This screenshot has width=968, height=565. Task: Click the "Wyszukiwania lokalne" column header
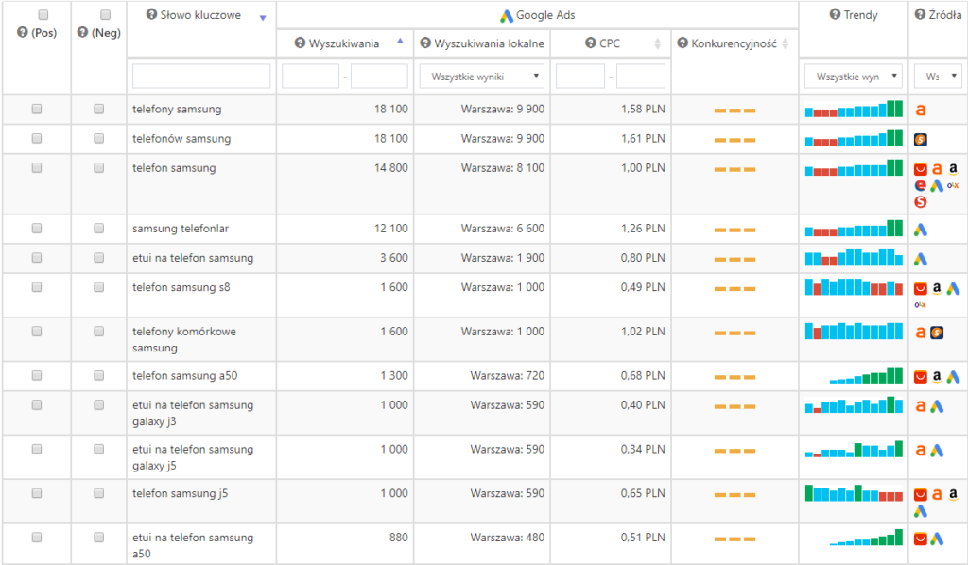(489, 43)
